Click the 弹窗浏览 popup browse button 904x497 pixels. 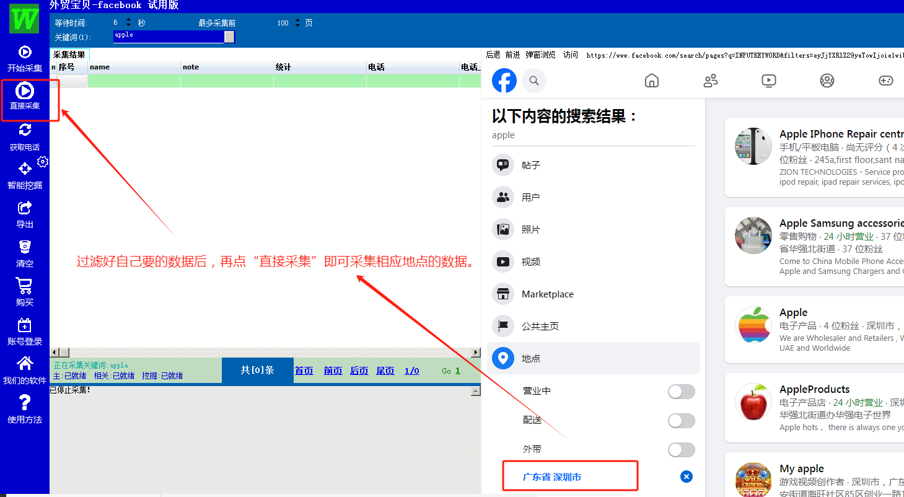point(541,55)
